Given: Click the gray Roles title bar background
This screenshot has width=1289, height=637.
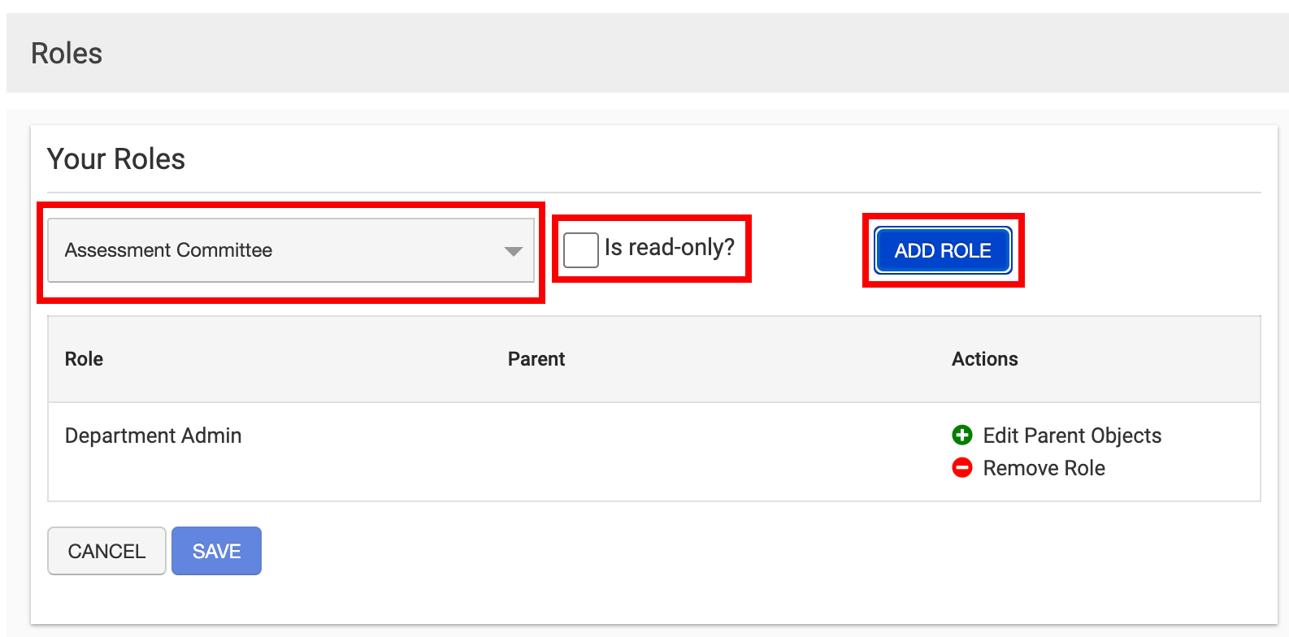Looking at the screenshot, I should click(x=650, y=54).
